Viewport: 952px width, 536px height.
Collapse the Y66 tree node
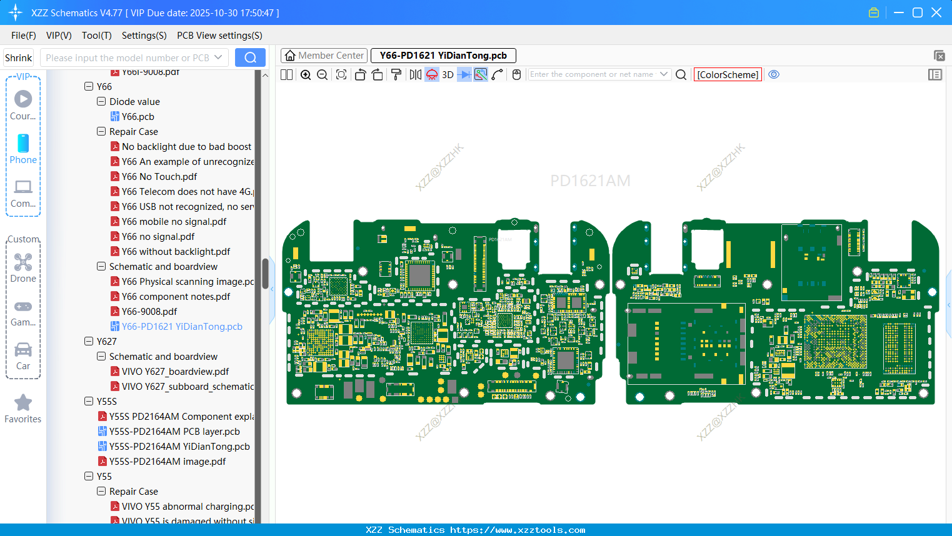click(89, 86)
